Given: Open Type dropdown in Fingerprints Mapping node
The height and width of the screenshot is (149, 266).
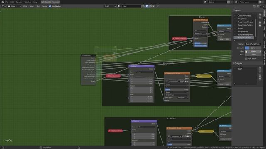Looking at the screenshot, I should 144,72.
